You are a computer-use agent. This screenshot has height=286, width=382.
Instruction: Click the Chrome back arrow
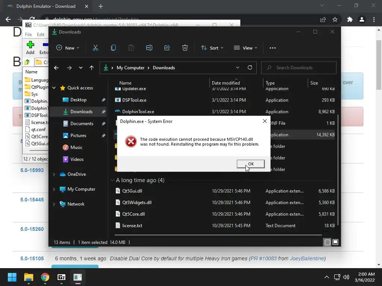tap(8, 19)
